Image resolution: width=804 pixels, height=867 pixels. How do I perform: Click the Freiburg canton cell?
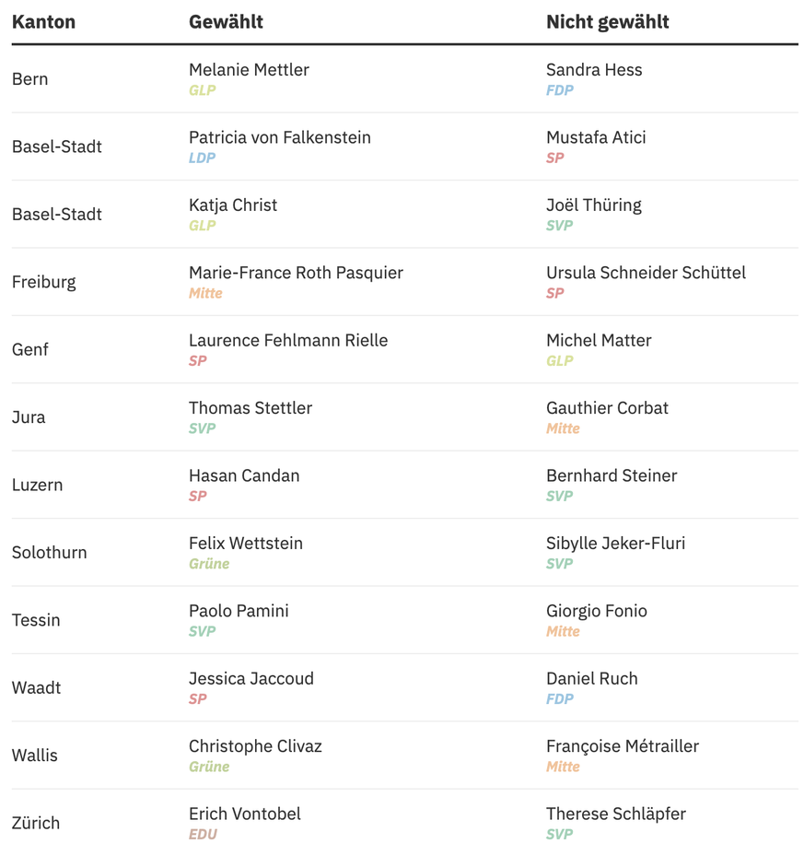click(x=44, y=282)
